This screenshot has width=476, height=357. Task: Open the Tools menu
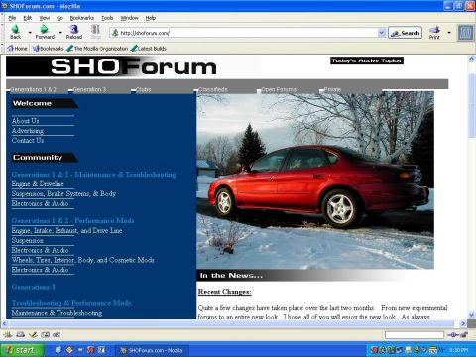pyautogui.click(x=107, y=18)
